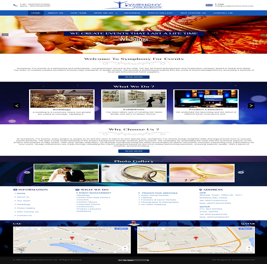Screen dimensions: 267x264
Task: Click the Exhibitions service card image
Action: click(134, 98)
